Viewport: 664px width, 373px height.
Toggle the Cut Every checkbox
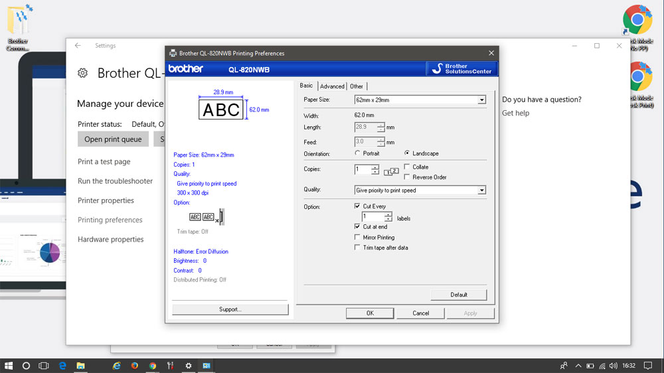coord(357,206)
